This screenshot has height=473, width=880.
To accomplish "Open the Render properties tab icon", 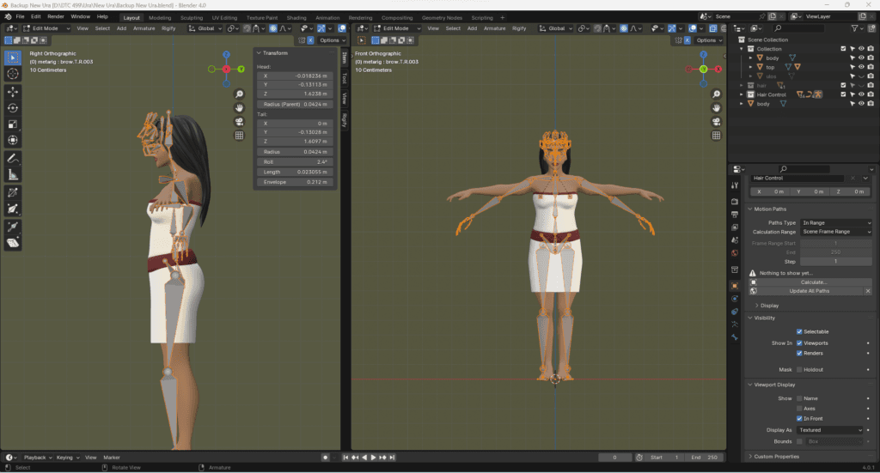I will pos(735,201).
